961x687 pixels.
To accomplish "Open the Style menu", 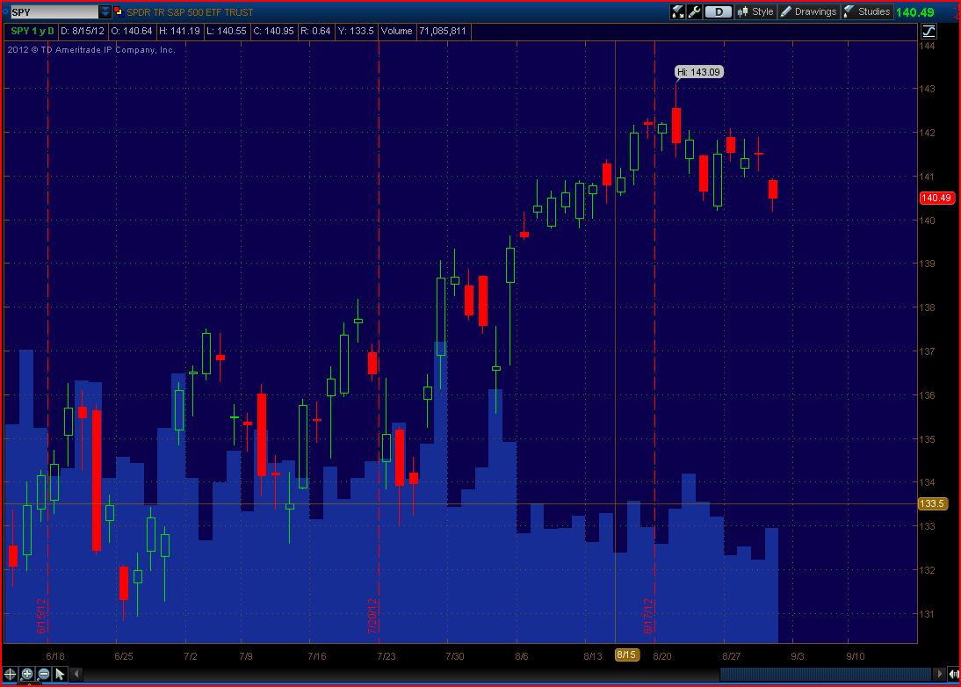I will (x=755, y=11).
